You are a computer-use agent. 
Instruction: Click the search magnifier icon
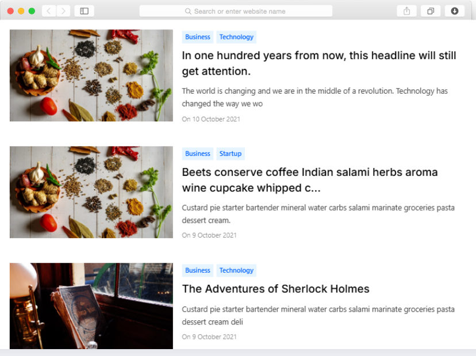click(x=188, y=12)
